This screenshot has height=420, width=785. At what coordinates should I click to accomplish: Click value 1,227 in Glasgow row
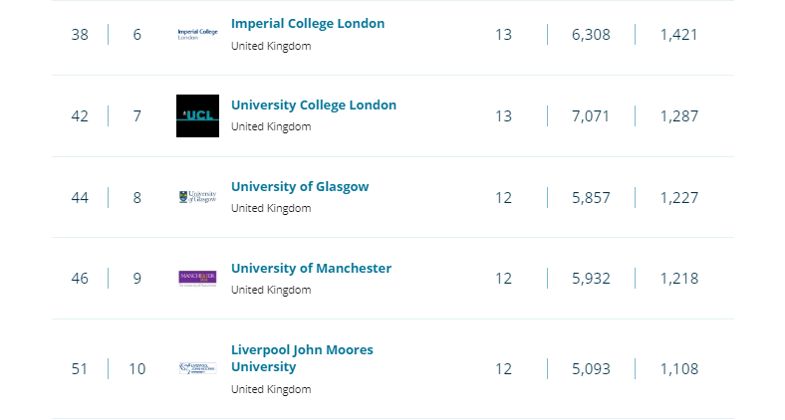click(x=678, y=197)
